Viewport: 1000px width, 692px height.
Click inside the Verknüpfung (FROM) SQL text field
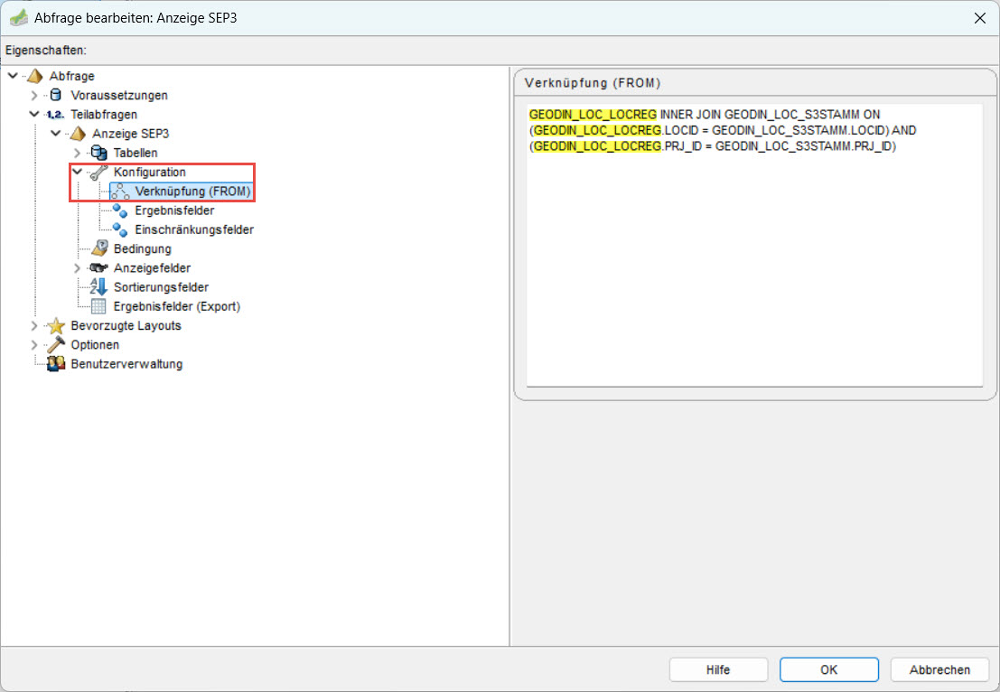click(754, 245)
